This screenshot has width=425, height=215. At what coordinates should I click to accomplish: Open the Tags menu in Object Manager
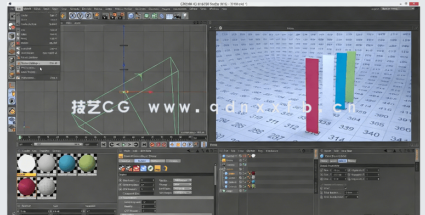click(260, 151)
